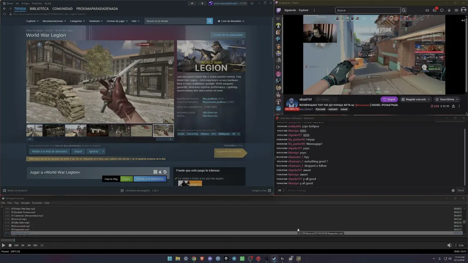The width and height of the screenshot is (468, 263).
Task: Expand the Formas de jugar dropdown
Action: click(117, 21)
